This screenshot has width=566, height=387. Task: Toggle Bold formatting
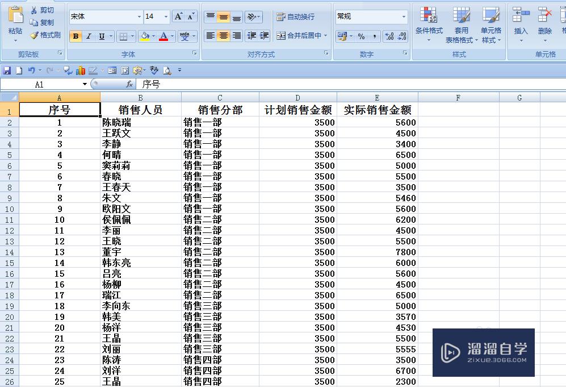[x=76, y=36]
